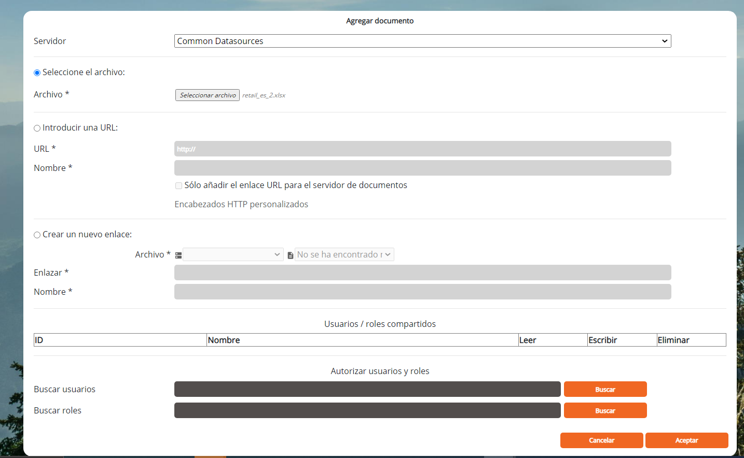Click into the Buscar roles search field
The height and width of the screenshot is (458, 744).
tap(367, 410)
